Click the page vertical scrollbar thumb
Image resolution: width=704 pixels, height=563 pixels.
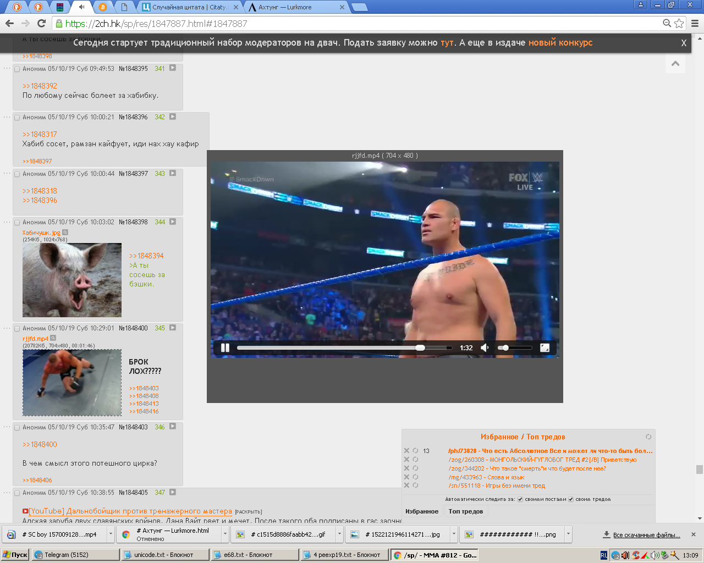click(700, 469)
